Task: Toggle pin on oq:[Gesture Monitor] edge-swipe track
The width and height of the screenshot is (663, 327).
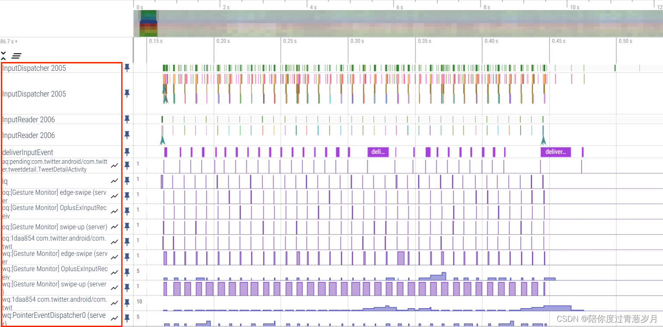Action: (x=127, y=196)
